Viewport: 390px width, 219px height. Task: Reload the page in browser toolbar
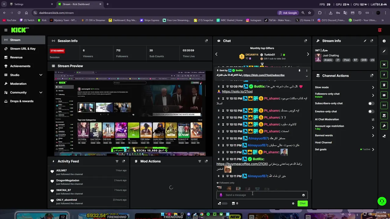[19, 13]
